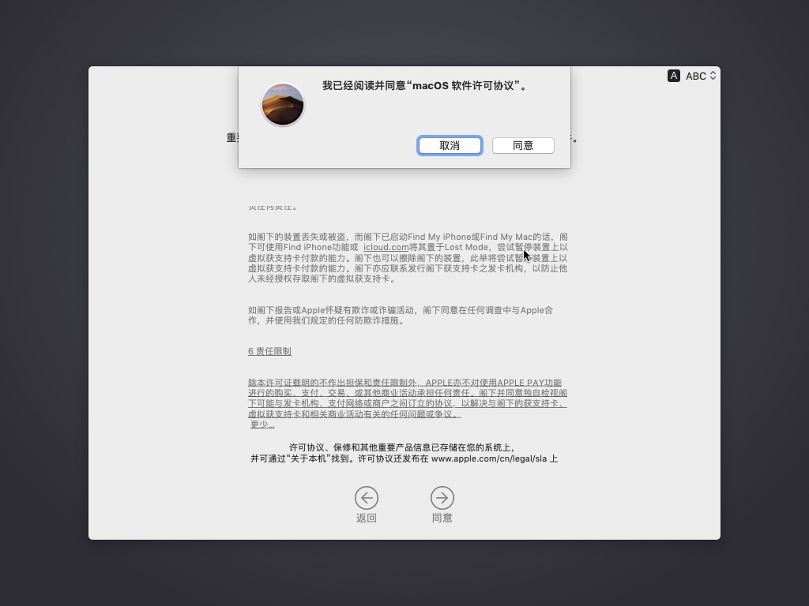Click the "A" input source icon
The height and width of the screenshot is (606, 809).
[674, 76]
